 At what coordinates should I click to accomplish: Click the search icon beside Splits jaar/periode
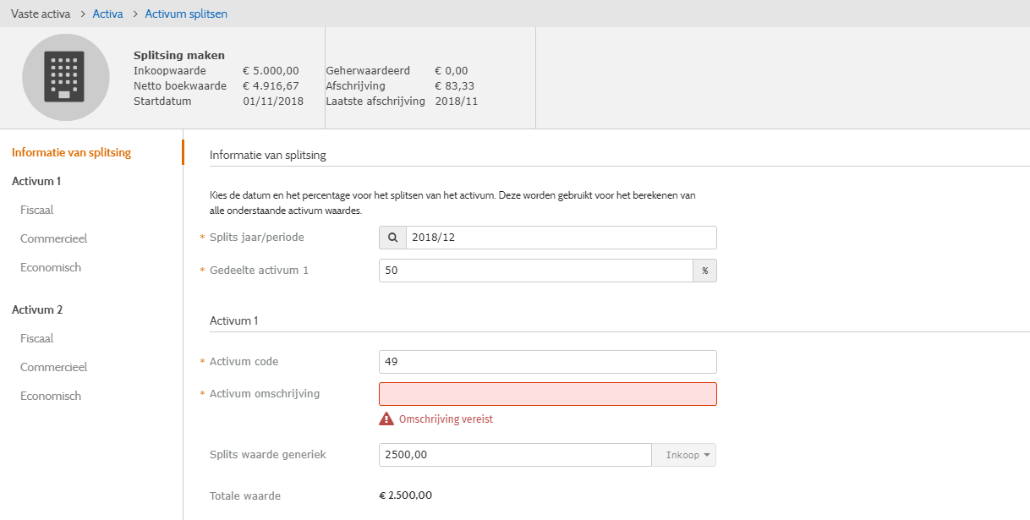tap(392, 238)
